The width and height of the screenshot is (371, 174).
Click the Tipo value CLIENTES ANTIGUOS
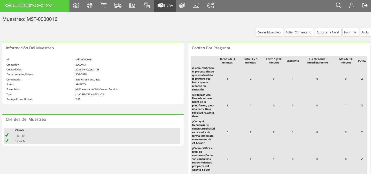point(89,94)
